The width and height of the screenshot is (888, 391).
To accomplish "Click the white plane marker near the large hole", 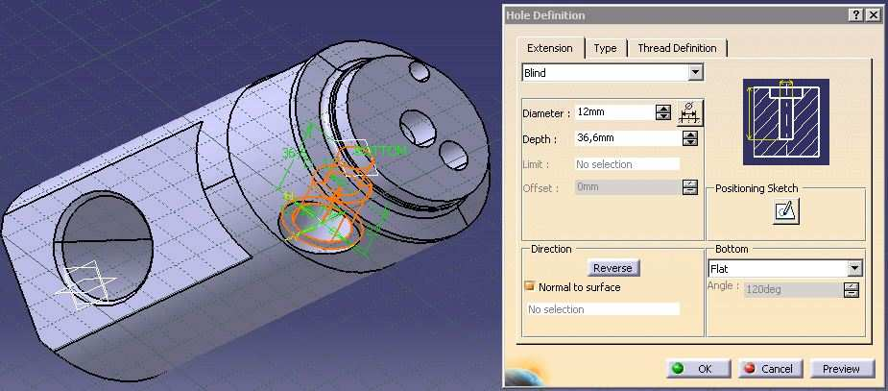I will click(x=86, y=285).
